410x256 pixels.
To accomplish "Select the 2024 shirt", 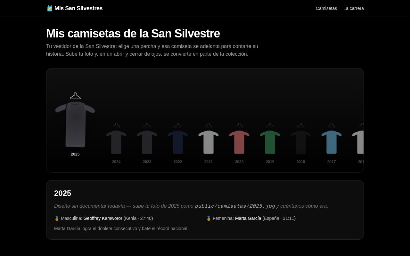I will coord(116,142).
